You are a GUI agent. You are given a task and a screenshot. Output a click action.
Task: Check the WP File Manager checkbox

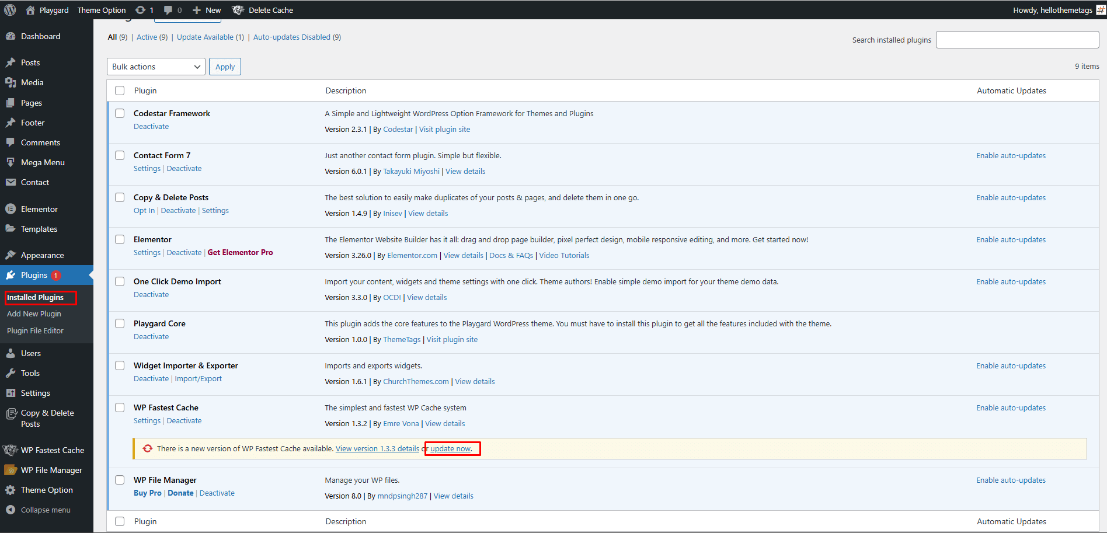coord(120,480)
